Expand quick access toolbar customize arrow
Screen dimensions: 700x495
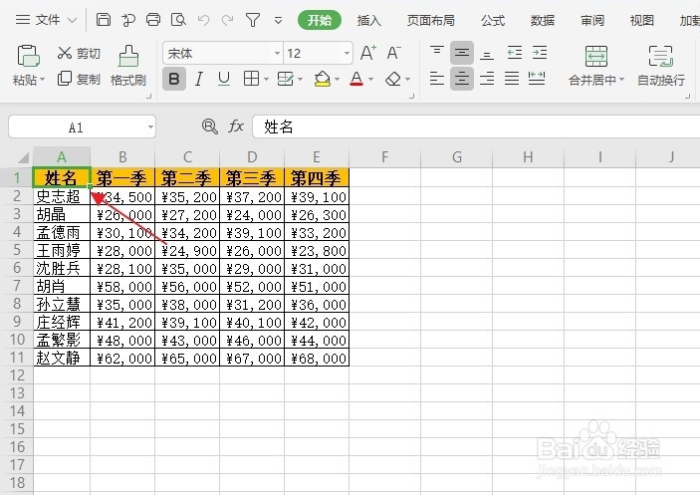pyautogui.click(x=278, y=21)
